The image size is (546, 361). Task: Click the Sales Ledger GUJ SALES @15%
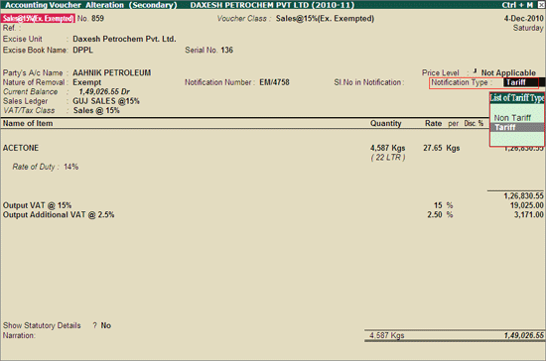pyautogui.click(x=106, y=101)
